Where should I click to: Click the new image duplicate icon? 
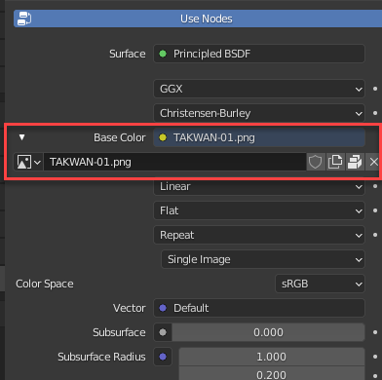click(x=335, y=162)
